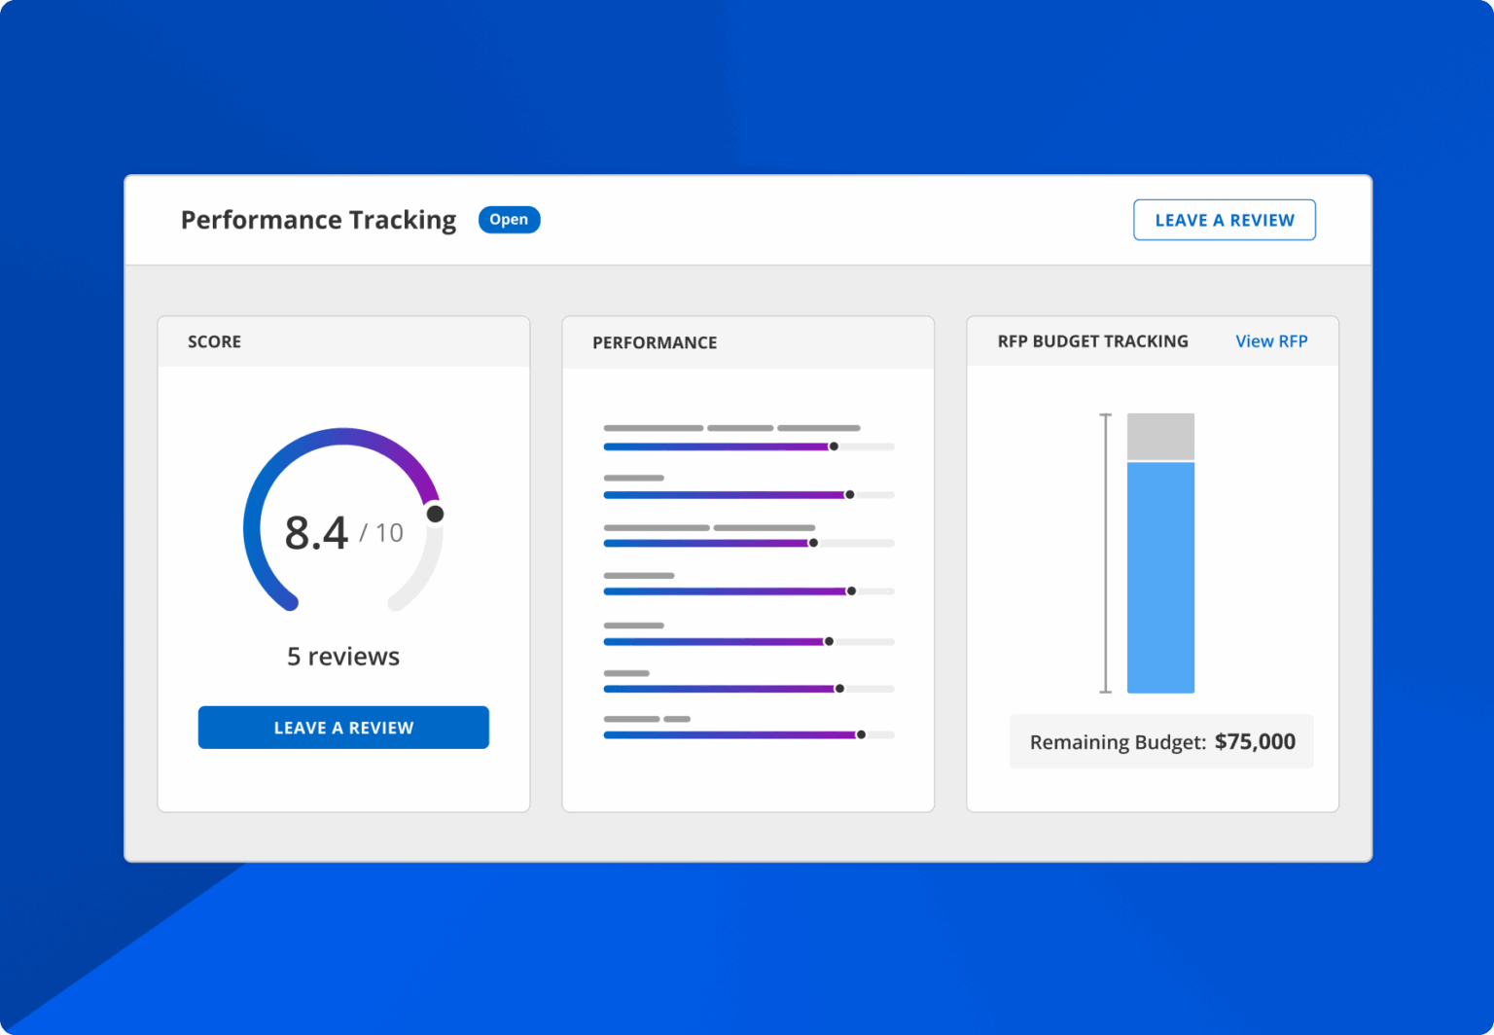Open the View RFP link
Image resolution: width=1494 pixels, height=1035 pixels.
(1270, 341)
